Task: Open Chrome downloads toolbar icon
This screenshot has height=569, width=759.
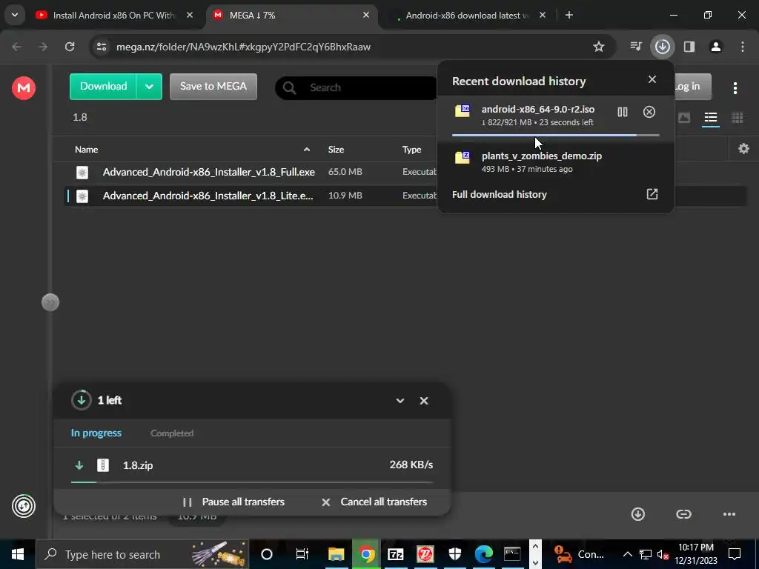Action: point(662,47)
